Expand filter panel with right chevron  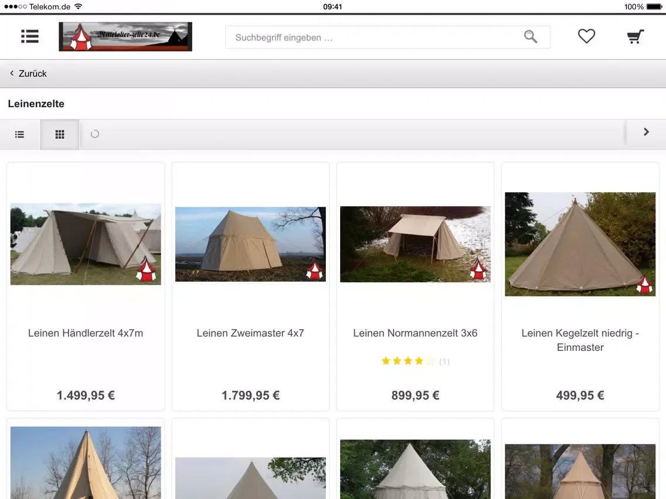pos(646,132)
